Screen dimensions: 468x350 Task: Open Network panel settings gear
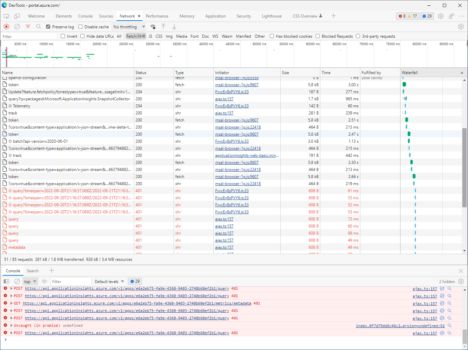[x=461, y=27]
